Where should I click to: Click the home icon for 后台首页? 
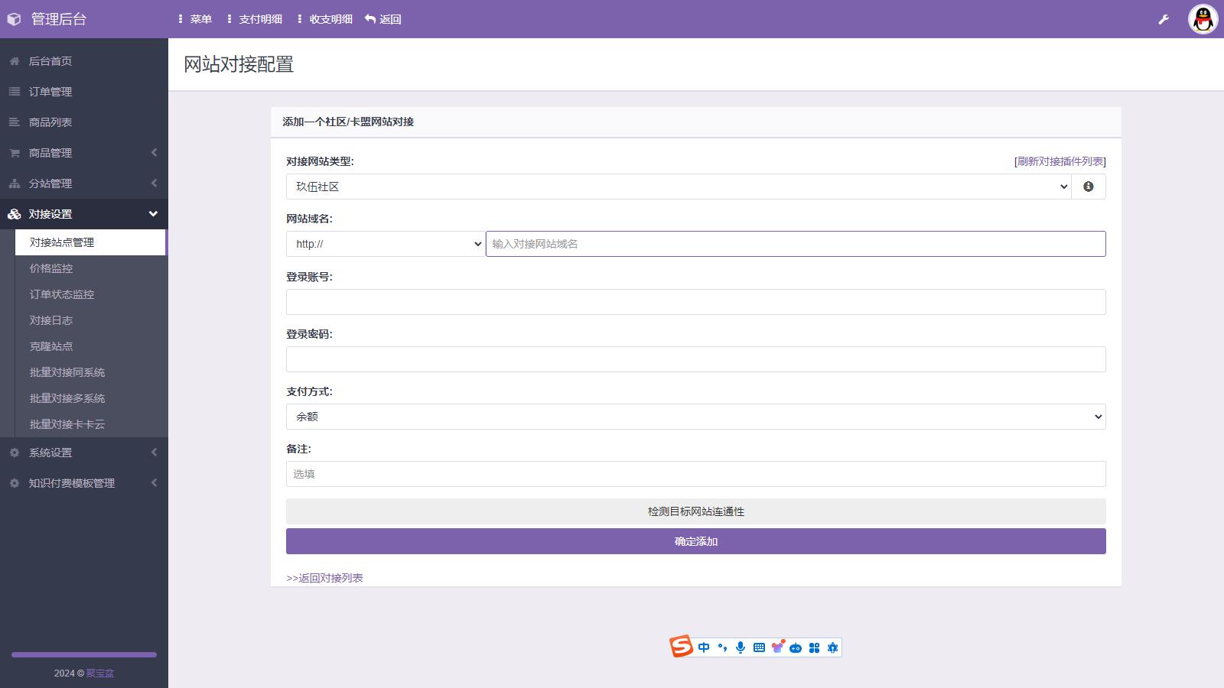click(15, 61)
